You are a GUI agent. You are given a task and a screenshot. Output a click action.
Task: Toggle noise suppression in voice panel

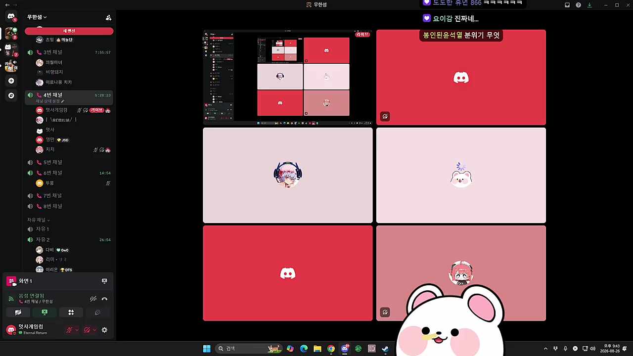[93, 299]
